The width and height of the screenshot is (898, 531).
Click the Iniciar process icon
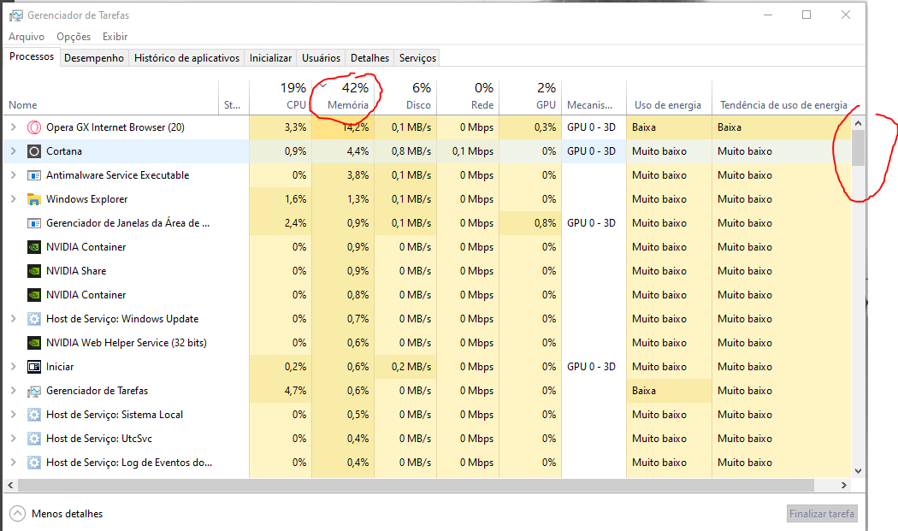(34, 367)
